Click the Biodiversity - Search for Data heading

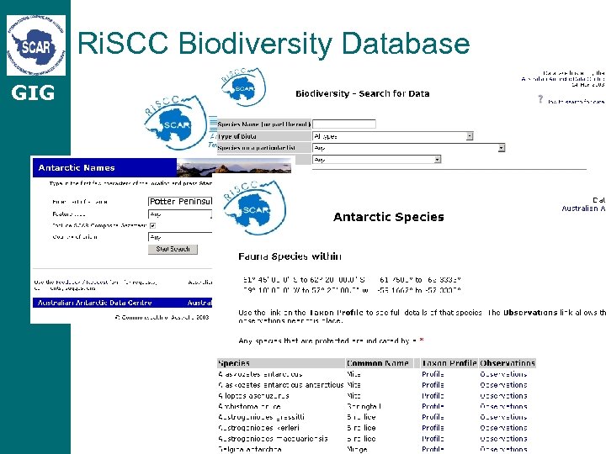click(x=363, y=93)
